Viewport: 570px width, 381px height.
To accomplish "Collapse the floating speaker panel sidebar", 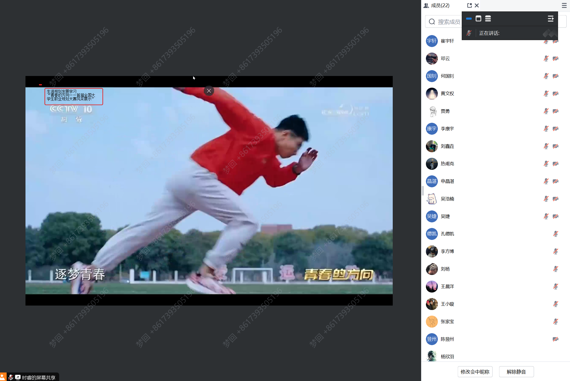I will point(551,19).
